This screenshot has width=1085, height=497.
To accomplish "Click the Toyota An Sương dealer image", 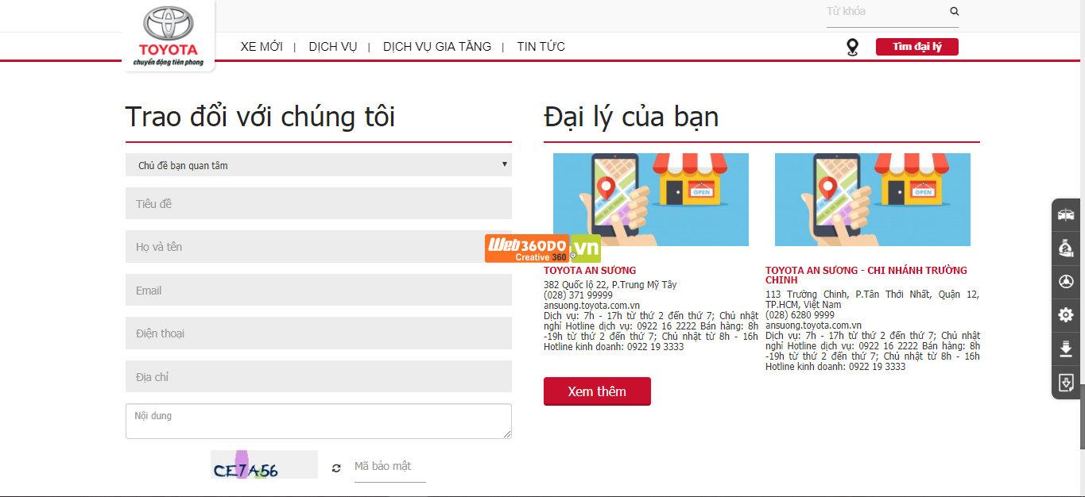I will click(x=651, y=199).
